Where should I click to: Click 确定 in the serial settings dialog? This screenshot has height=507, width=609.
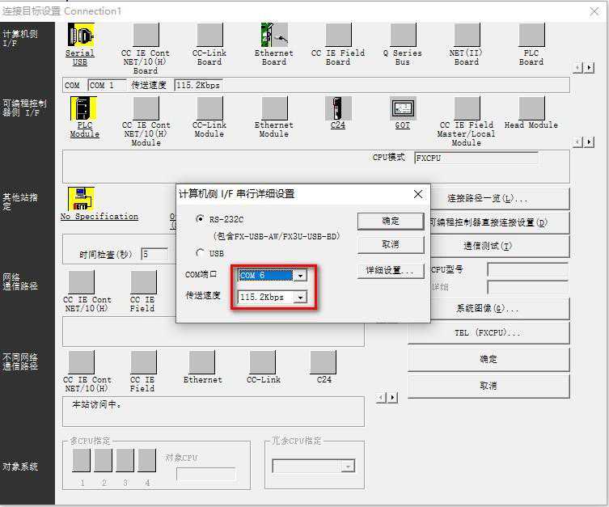tap(390, 221)
